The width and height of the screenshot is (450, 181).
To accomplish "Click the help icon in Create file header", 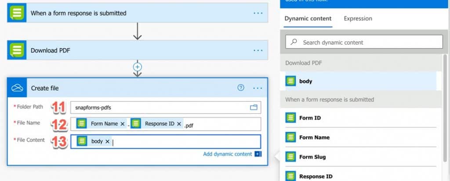I will click(240, 88).
